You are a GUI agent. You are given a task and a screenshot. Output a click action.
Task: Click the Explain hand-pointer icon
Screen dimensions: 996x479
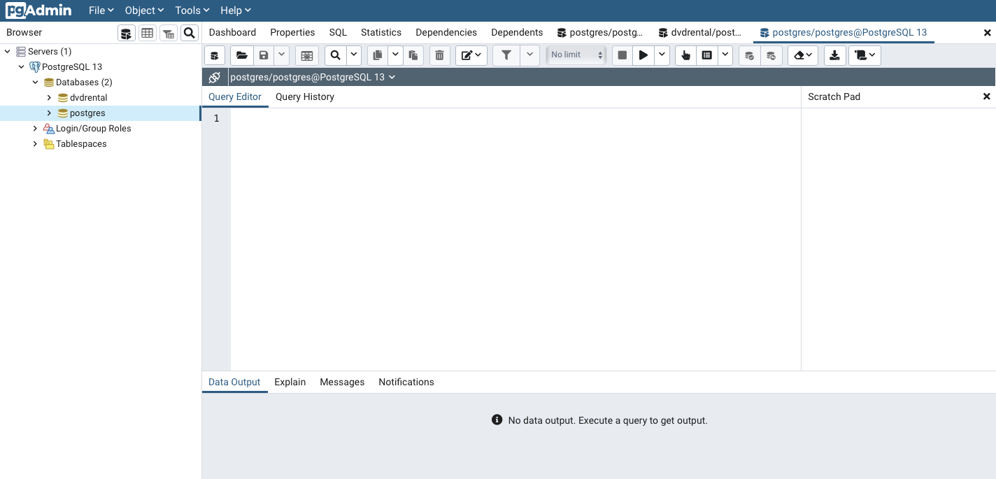point(686,55)
